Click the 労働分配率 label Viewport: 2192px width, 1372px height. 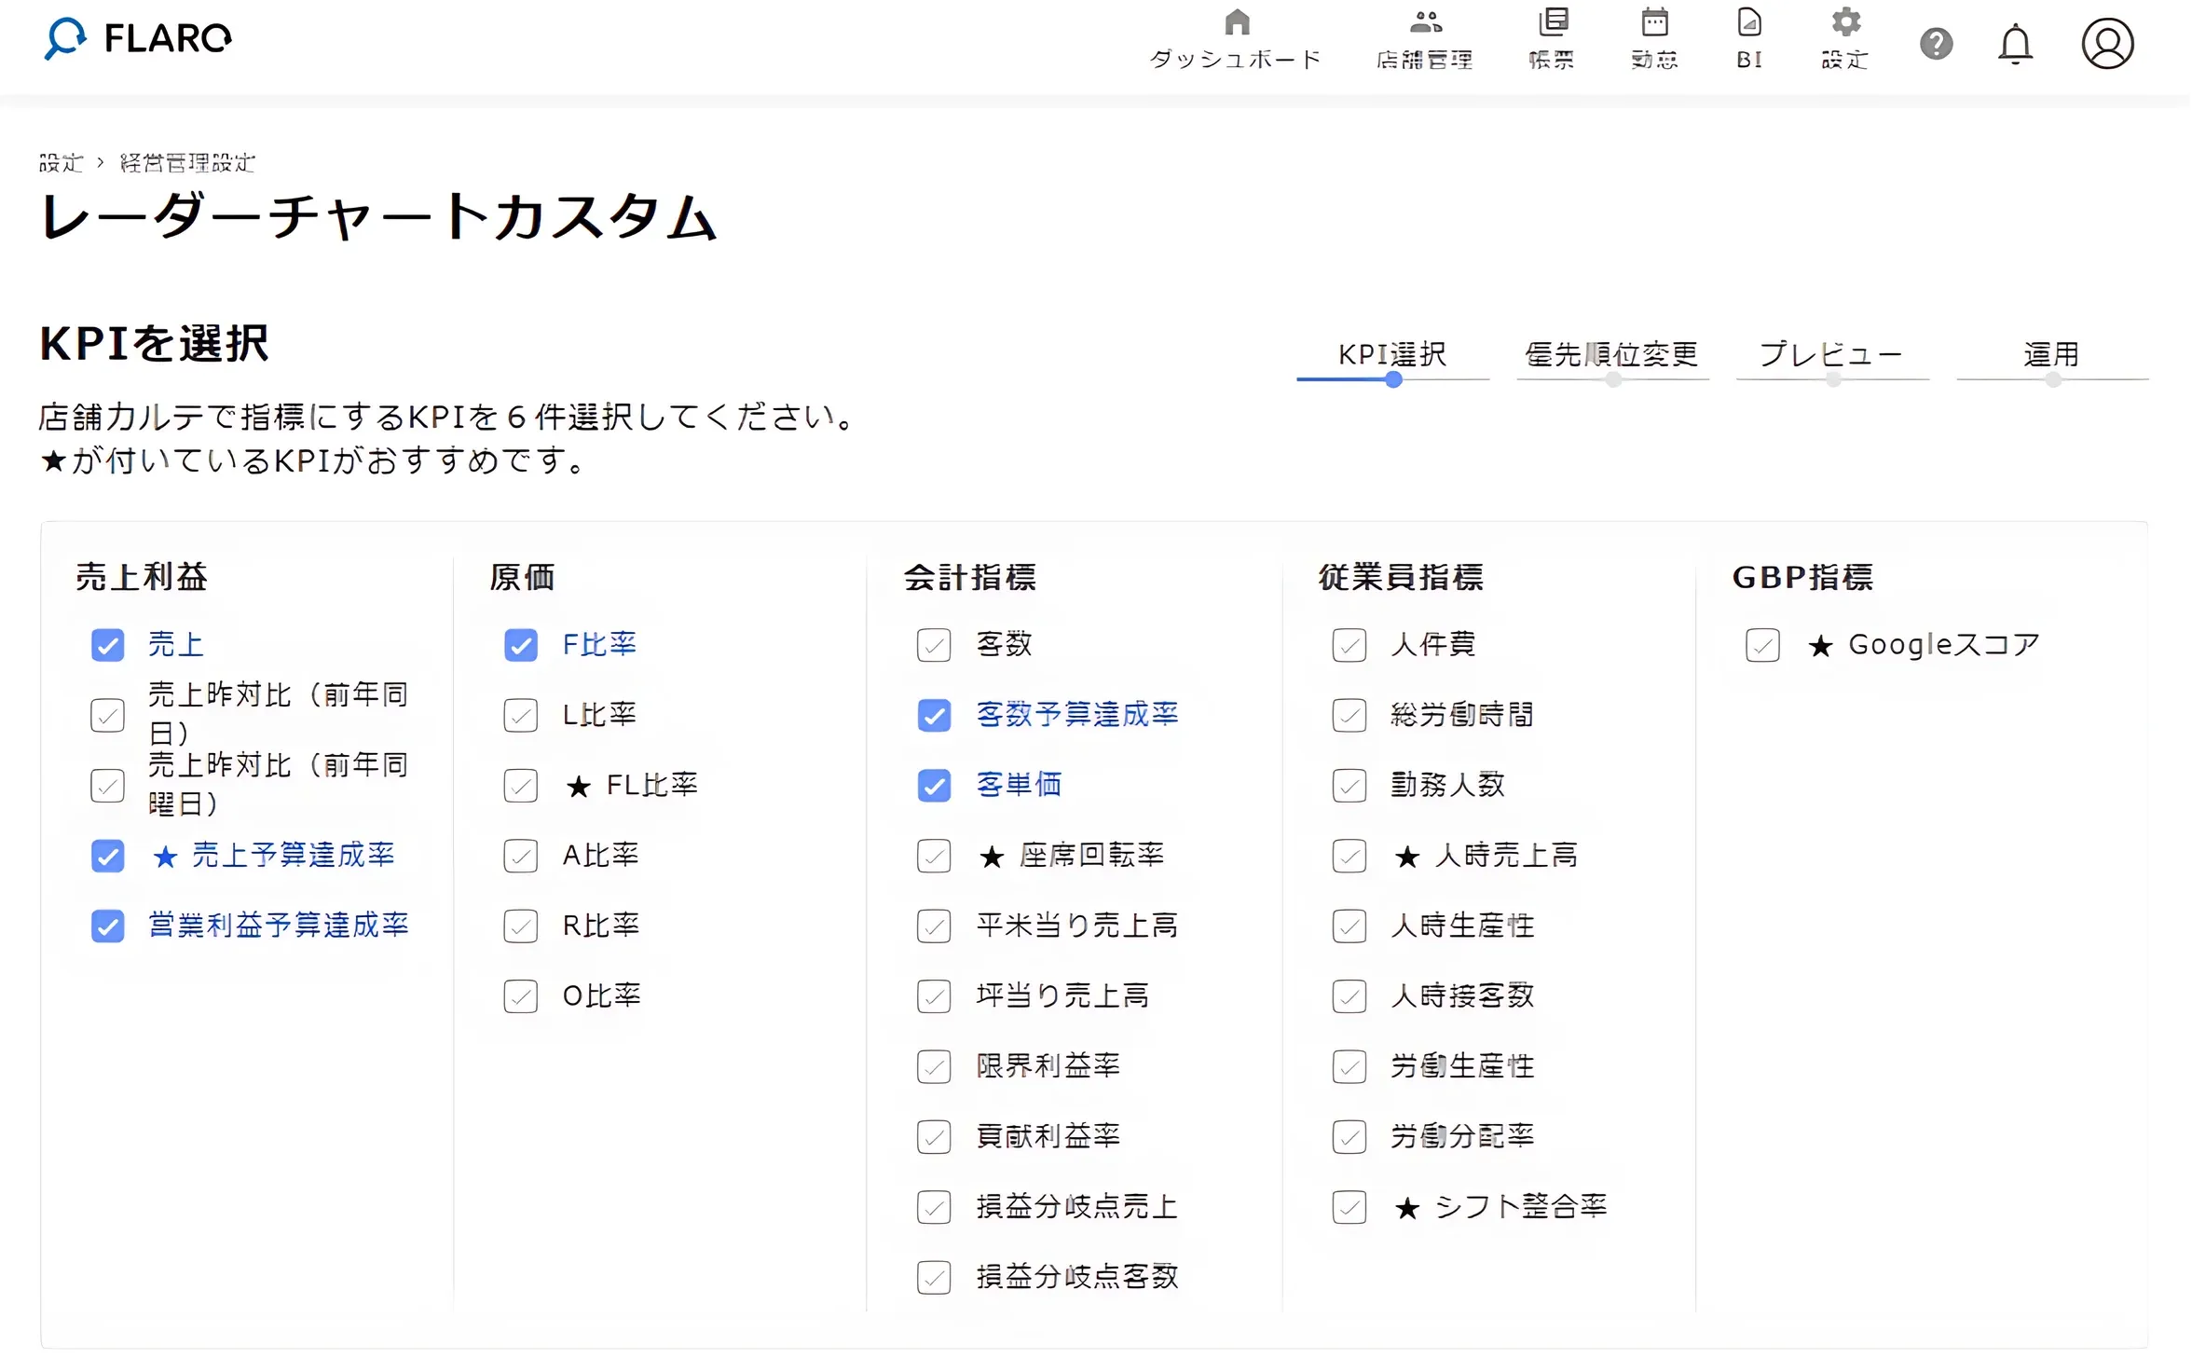tap(1462, 1136)
